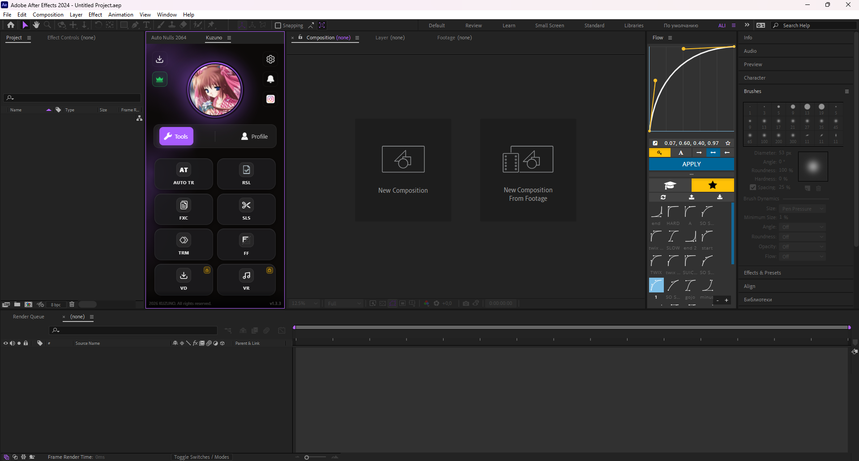Select the Eraser tool
This screenshot has height=461, width=859.
[x=184, y=25]
